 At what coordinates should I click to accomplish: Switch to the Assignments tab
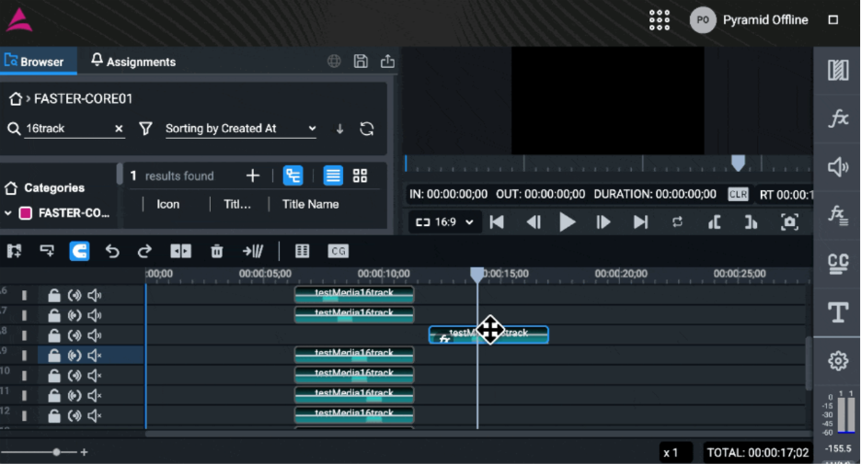[133, 62]
